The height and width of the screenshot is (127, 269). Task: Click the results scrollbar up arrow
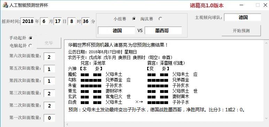coord(266,43)
